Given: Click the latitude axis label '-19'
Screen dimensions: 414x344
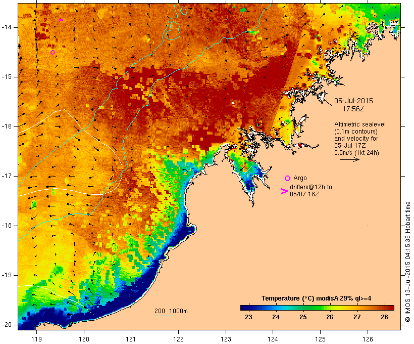Looking at the screenshot, I should [6, 275].
